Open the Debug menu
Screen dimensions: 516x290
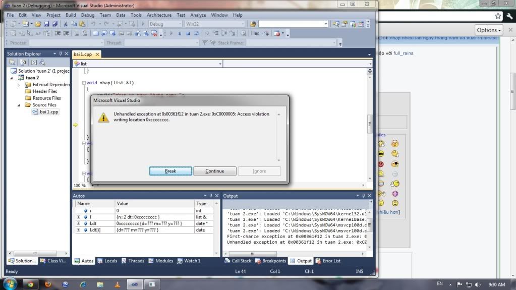(88, 15)
